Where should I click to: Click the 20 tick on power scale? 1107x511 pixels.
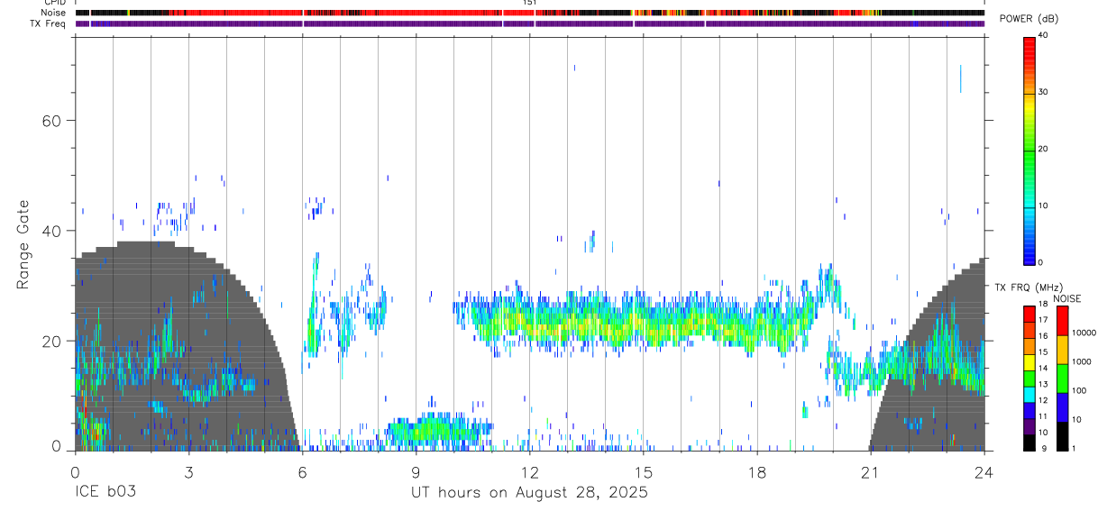[x=1042, y=150]
